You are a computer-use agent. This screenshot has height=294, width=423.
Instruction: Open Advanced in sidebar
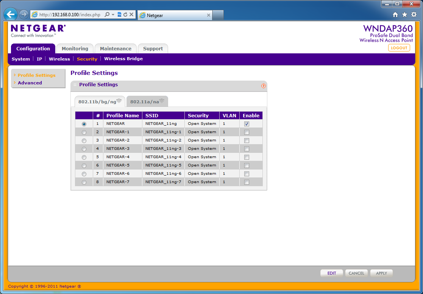coord(30,83)
